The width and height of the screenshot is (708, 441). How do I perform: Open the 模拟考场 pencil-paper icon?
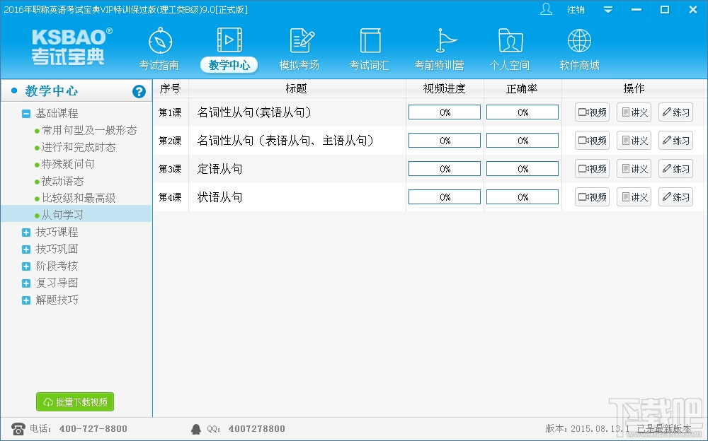point(302,40)
